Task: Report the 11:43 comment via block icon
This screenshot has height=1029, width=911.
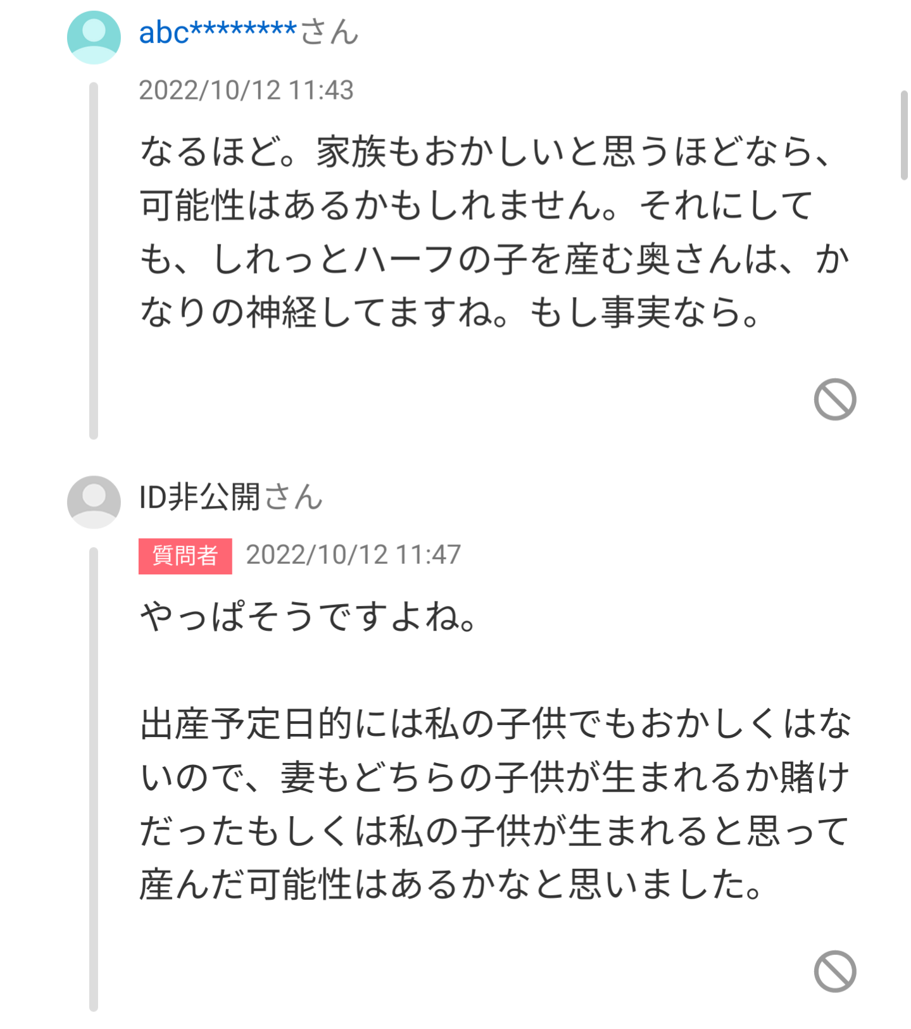Action: coord(835,400)
